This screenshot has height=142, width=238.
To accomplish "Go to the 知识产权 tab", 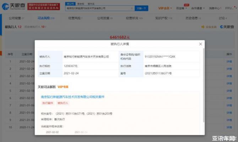I will click(163, 18).
